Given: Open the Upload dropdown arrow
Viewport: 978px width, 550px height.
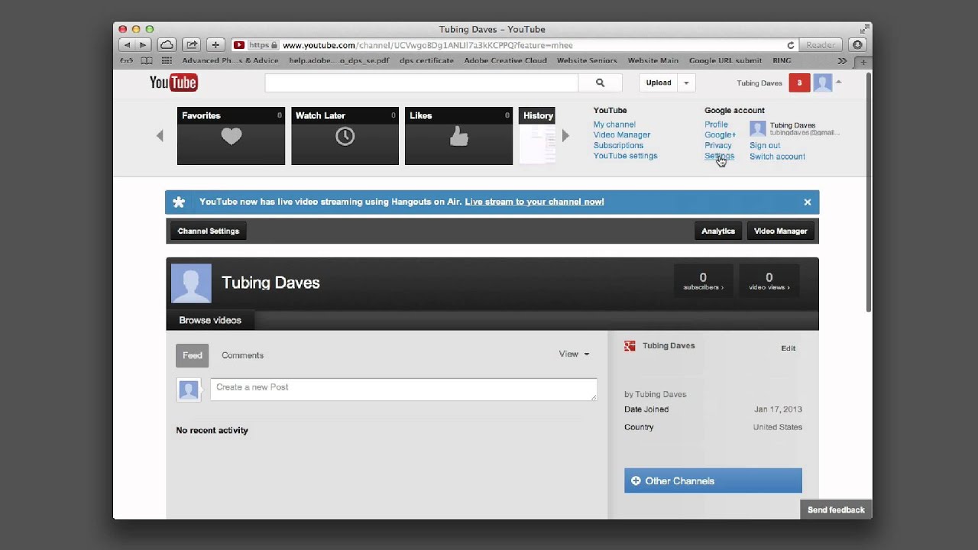Looking at the screenshot, I should [686, 82].
